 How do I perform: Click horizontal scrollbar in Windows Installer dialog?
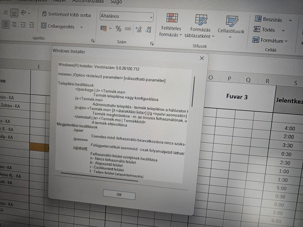(99, 177)
